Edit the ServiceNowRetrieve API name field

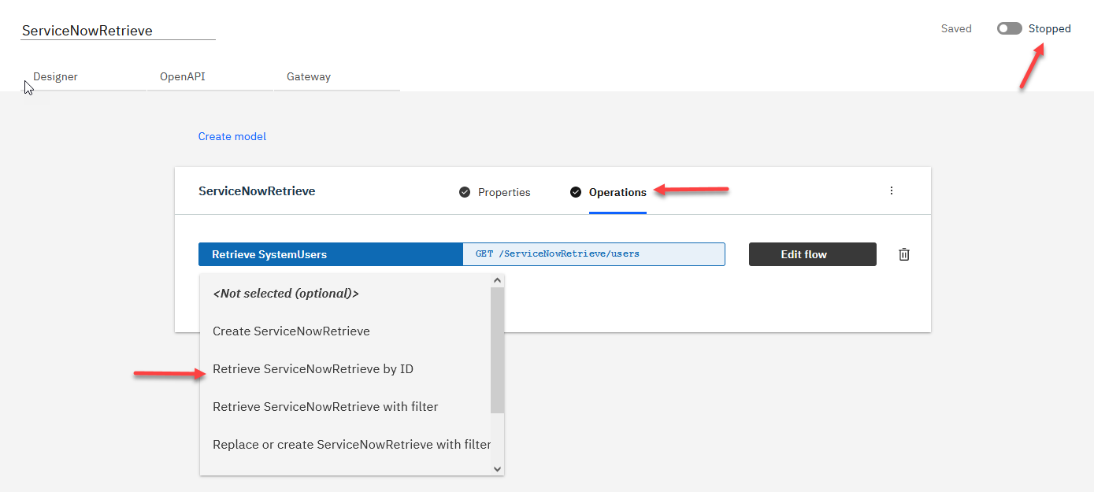pos(118,31)
